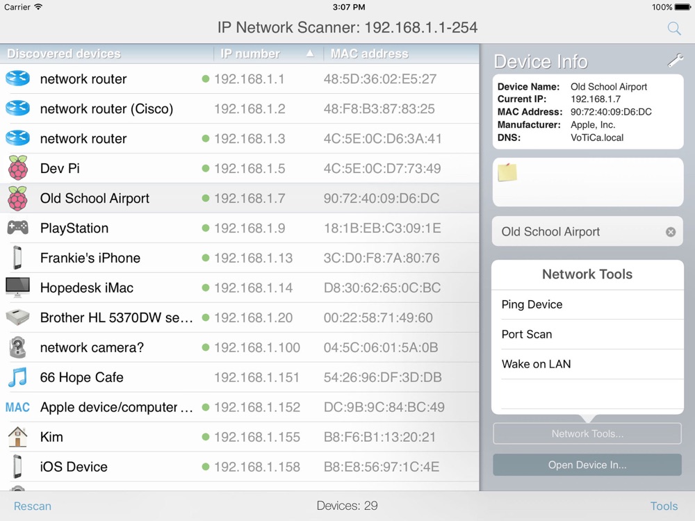Expand the Network Tools... popup button
This screenshot has height=521, width=695.
click(587, 433)
